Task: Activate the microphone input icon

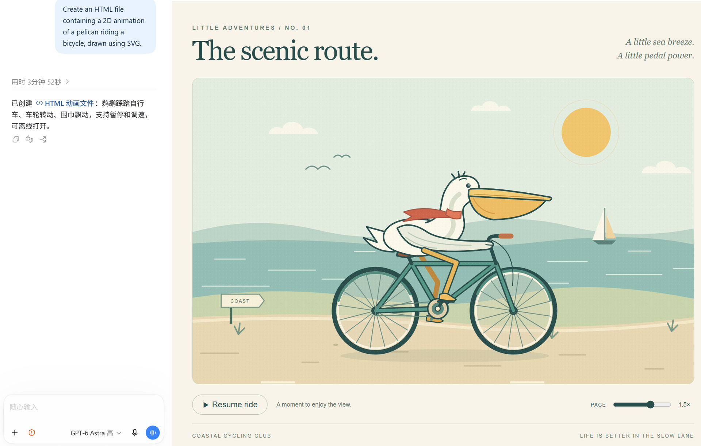Action: [135, 432]
